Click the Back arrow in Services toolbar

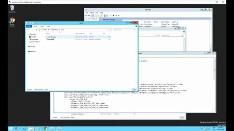pyautogui.click(x=86, y=16)
